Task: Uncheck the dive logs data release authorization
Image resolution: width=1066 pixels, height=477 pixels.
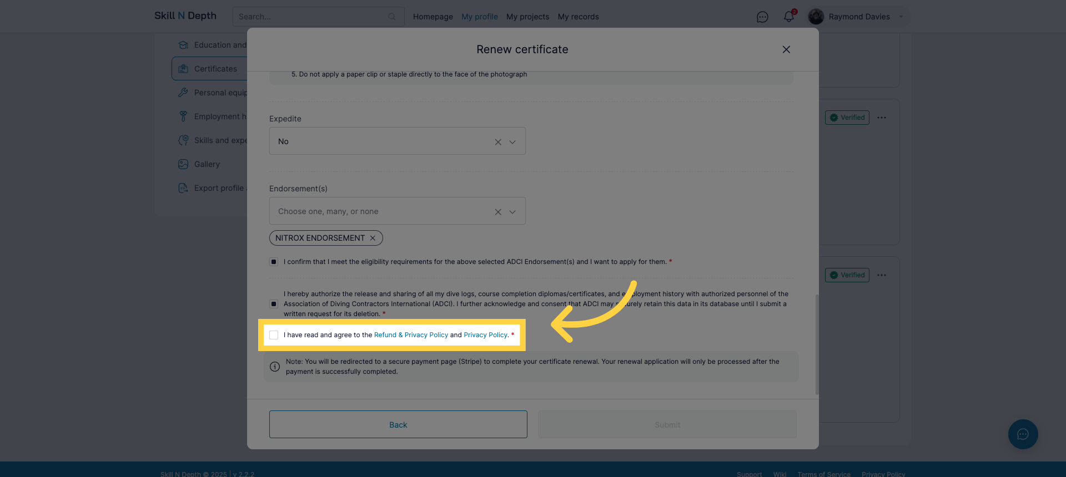Action: (274, 303)
